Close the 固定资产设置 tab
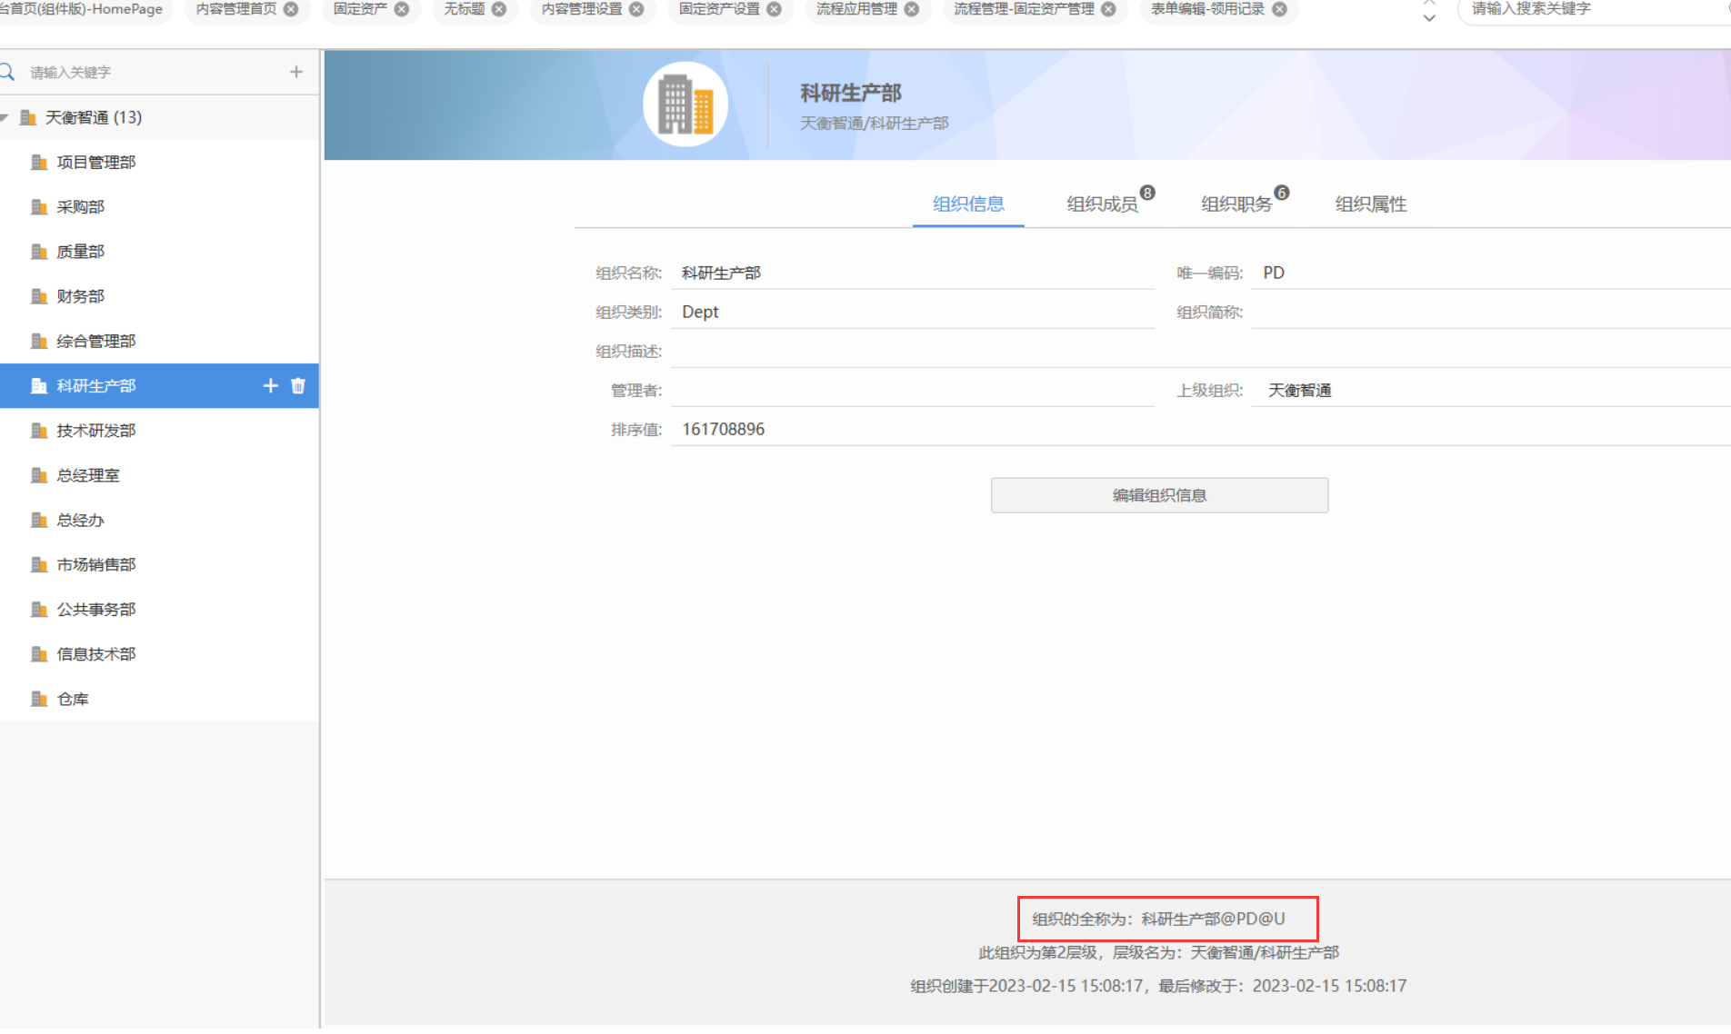 (774, 9)
